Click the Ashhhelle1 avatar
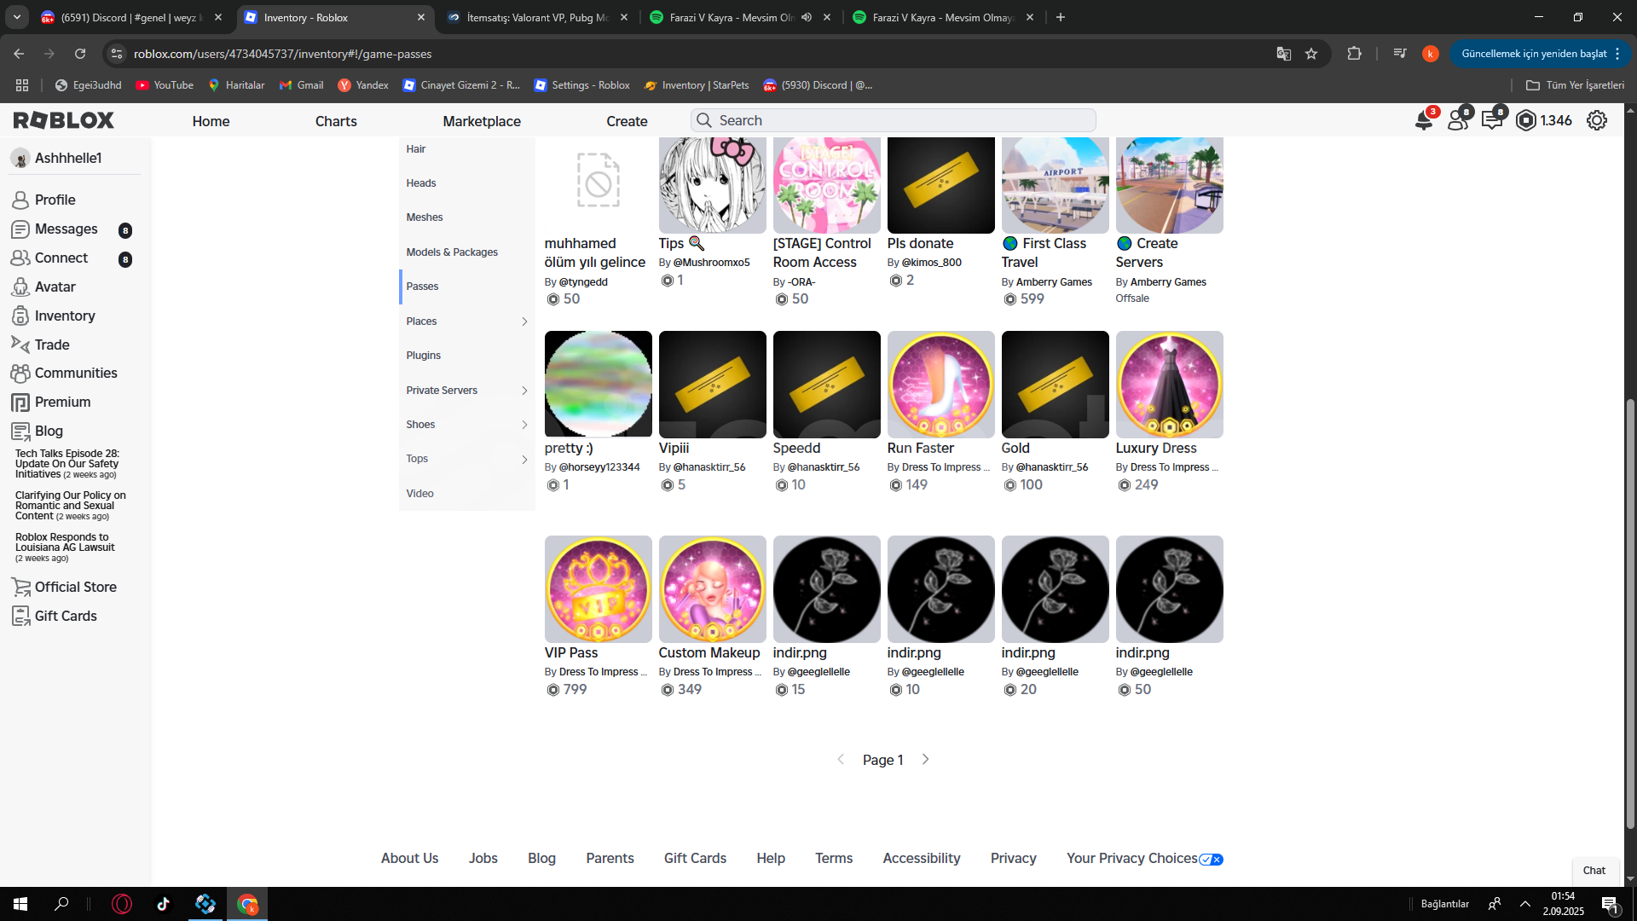The width and height of the screenshot is (1637, 921). point(20,158)
